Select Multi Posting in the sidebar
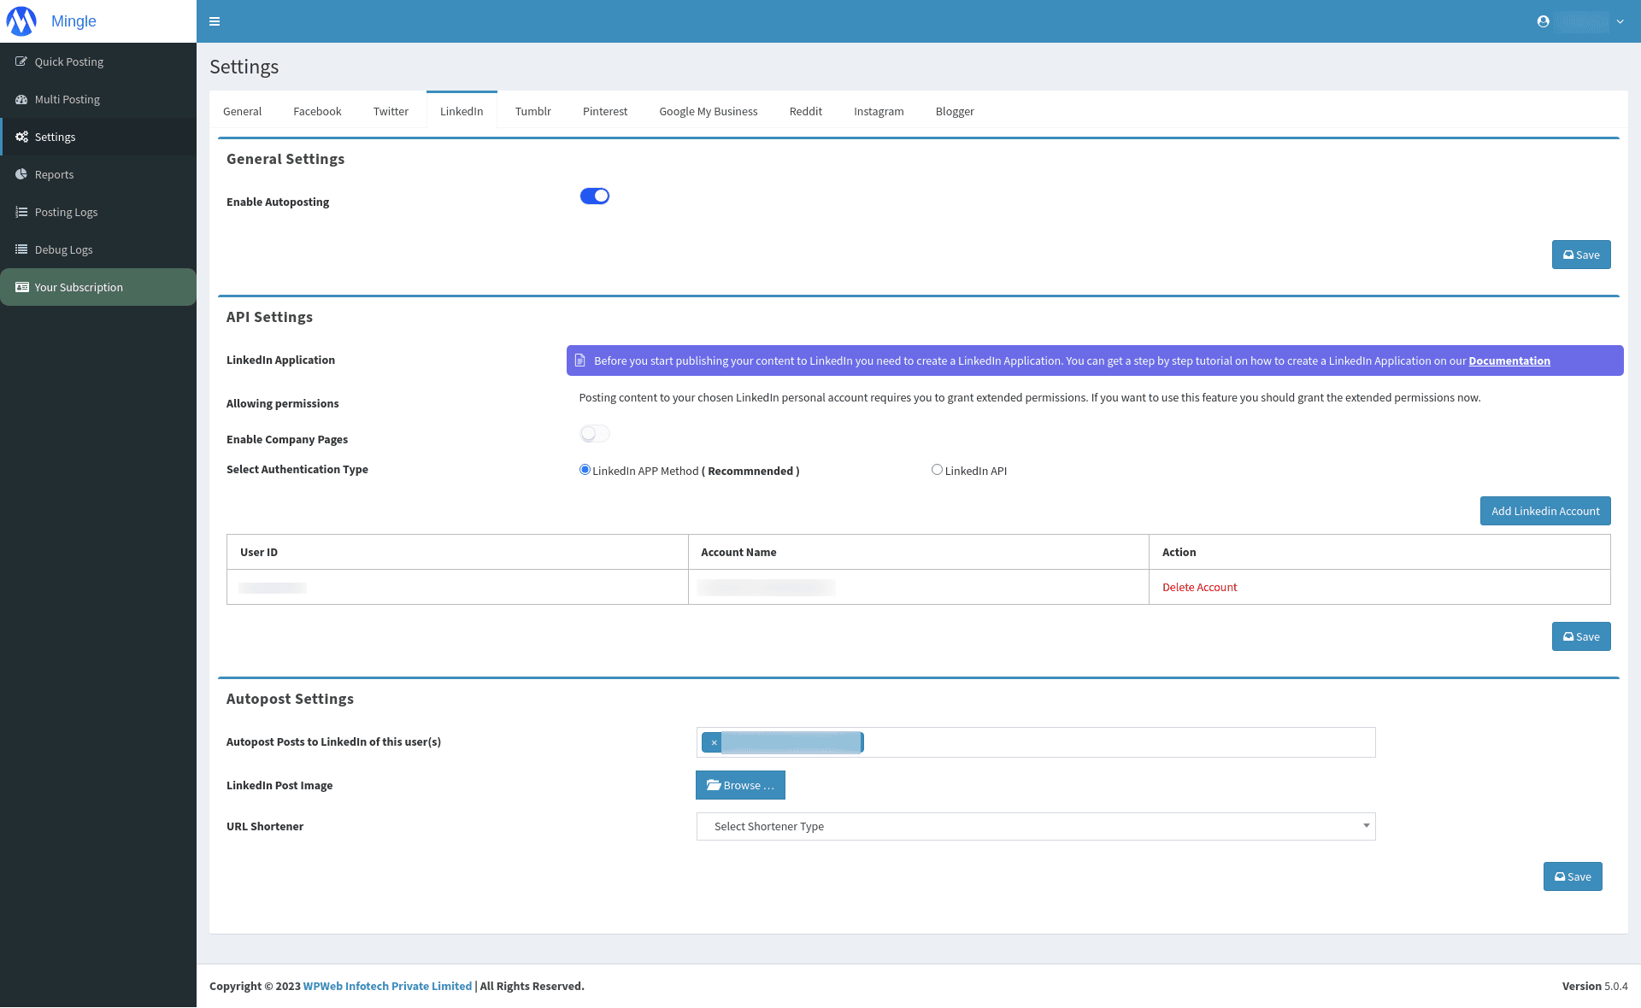The width and height of the screenshot is (1641, 1008). click(x=67, y=98)
